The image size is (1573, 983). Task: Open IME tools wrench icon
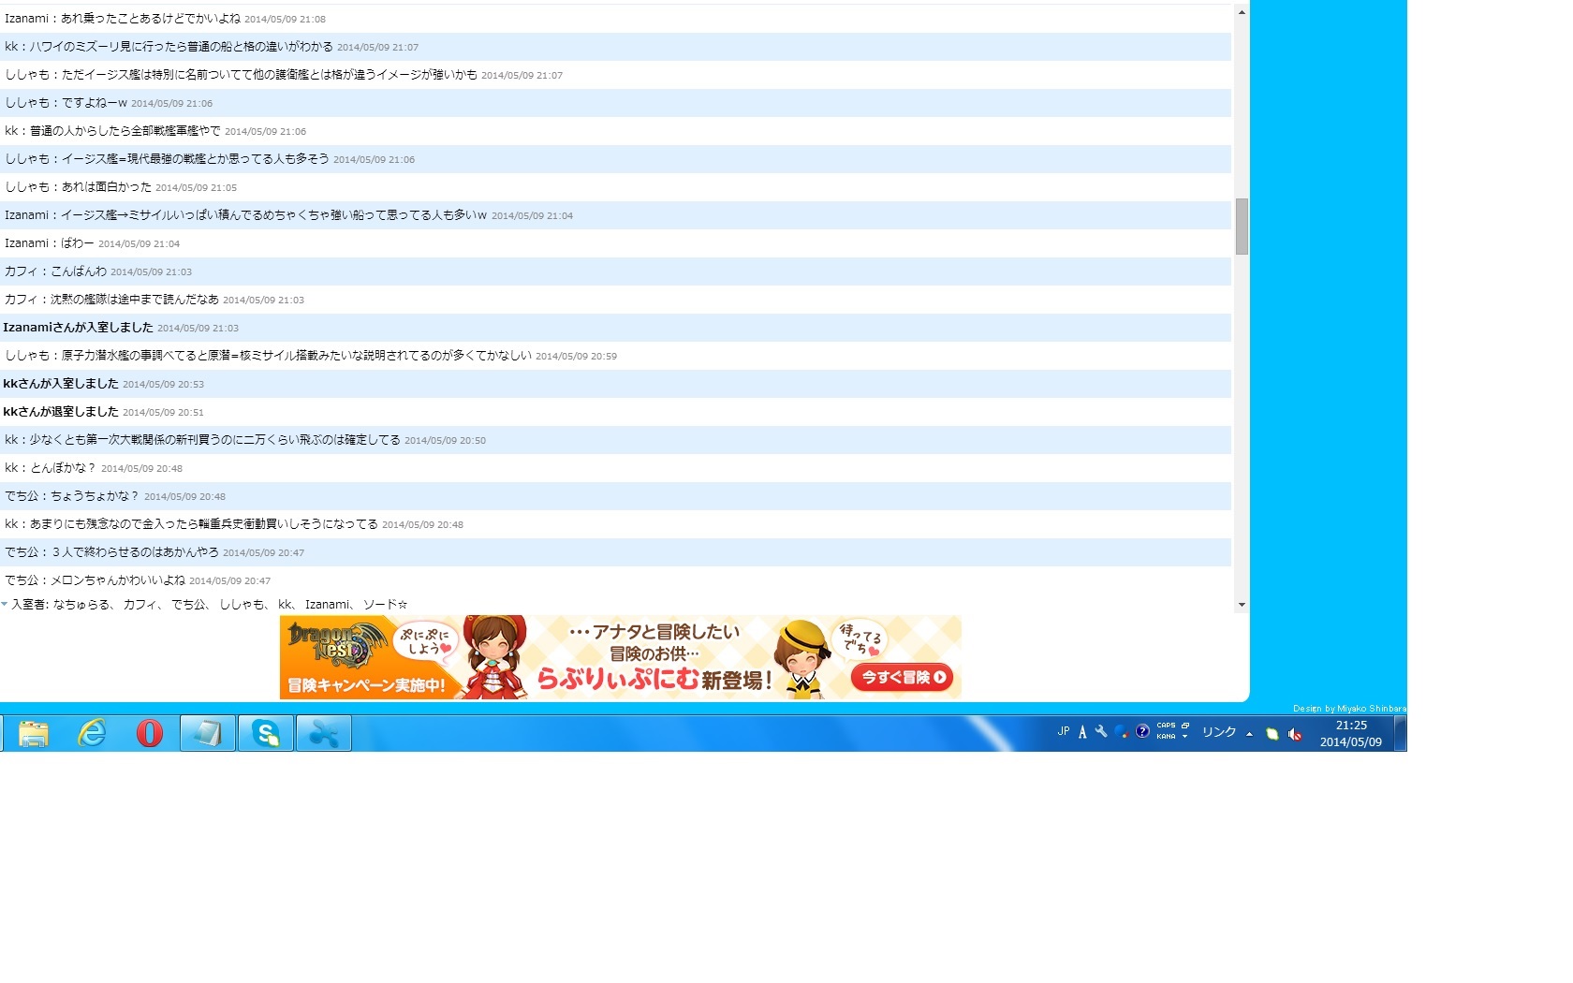(1101, 732)
